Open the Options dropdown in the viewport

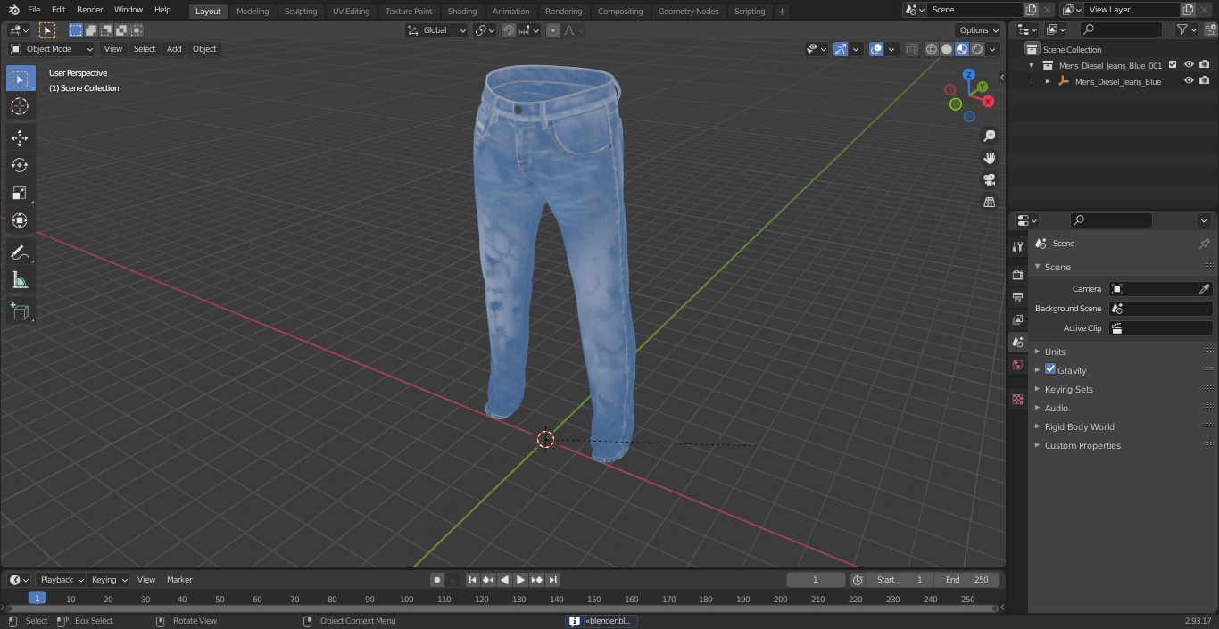pos(979,30)
